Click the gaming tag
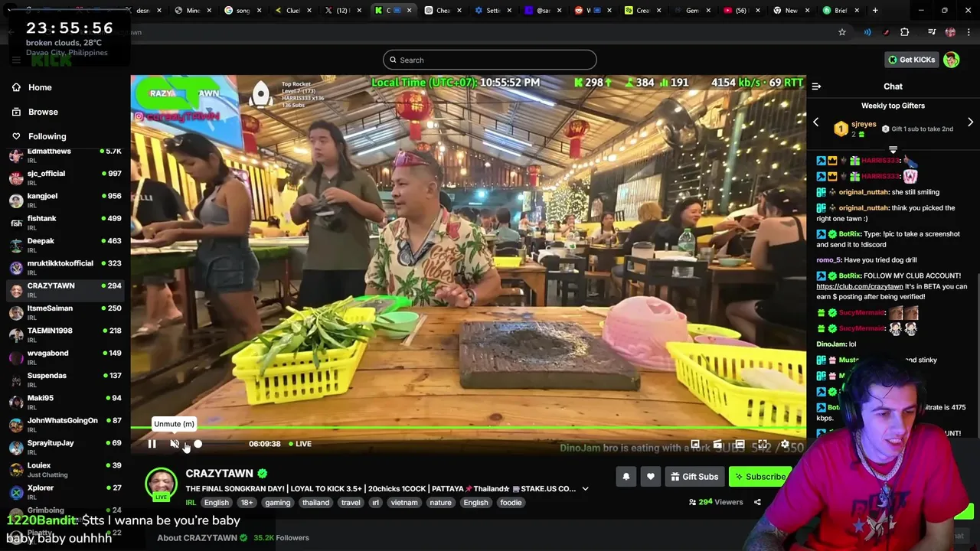 coord(277,503)
